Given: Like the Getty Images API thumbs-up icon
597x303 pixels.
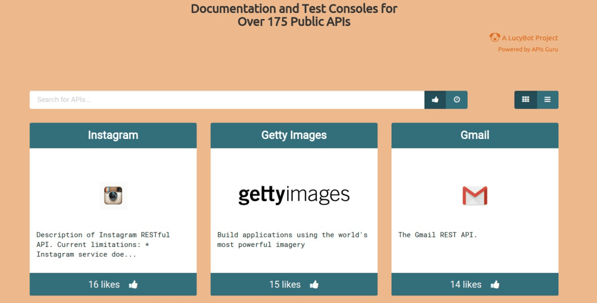Looking at the screenshot, I should coord(313,284).
